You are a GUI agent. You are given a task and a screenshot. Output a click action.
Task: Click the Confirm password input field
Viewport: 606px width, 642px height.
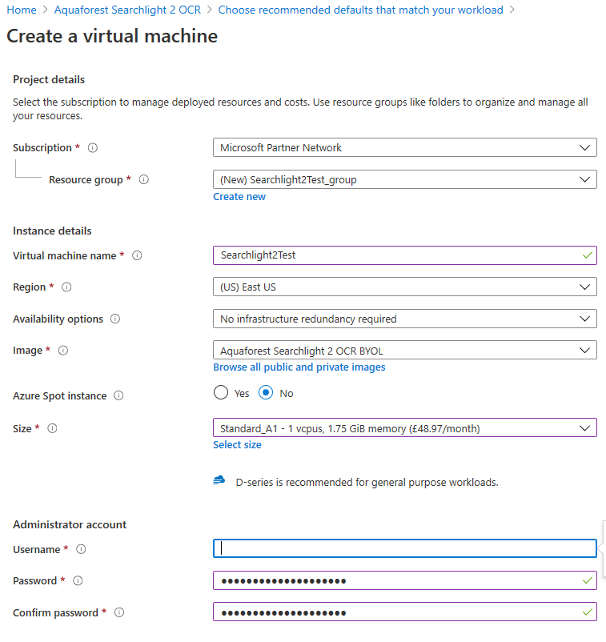tap(404, 612)
